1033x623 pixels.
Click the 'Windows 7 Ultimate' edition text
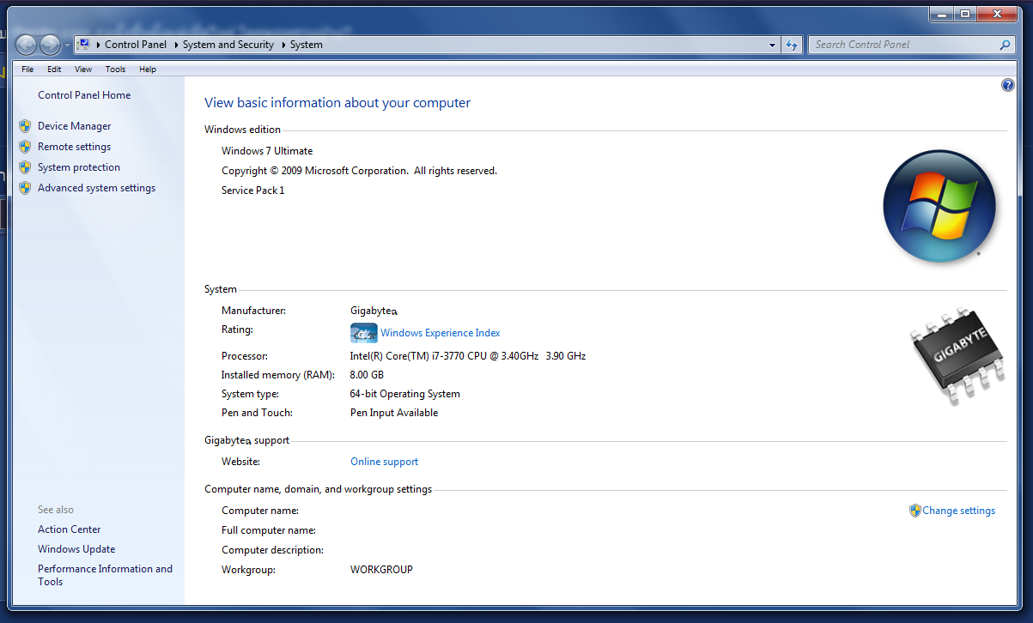[267, 151]
